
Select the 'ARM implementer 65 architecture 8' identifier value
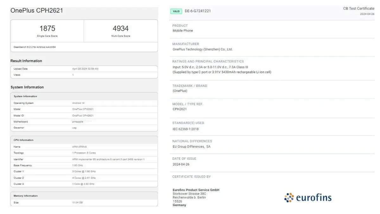tap(108, 159)
